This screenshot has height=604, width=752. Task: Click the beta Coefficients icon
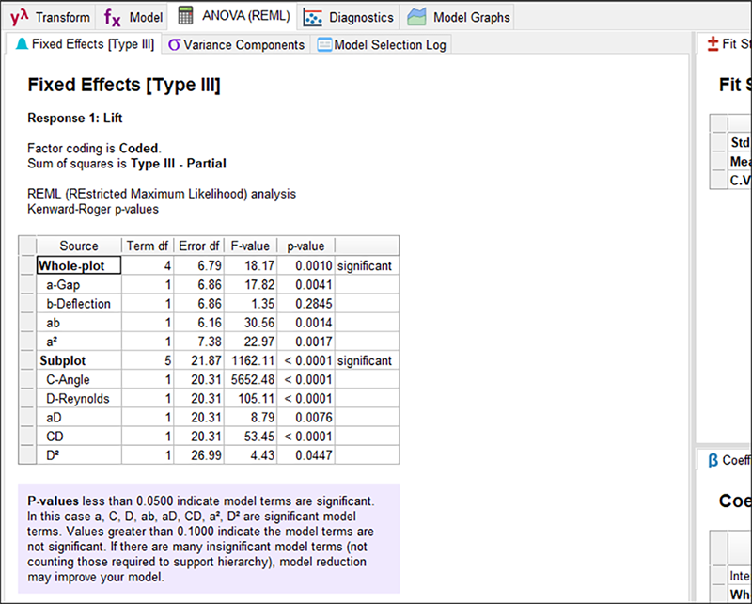[x=712, y=459]
